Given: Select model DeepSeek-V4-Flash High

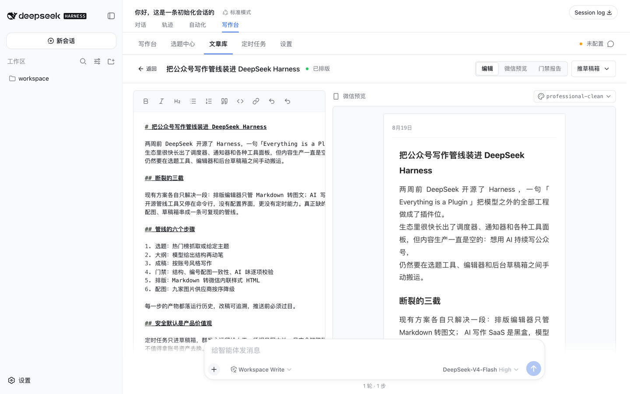Looking at the screenshot, I should point(480,369).
